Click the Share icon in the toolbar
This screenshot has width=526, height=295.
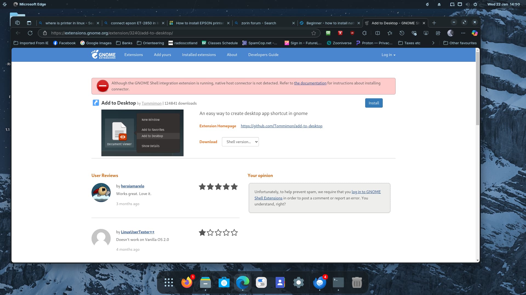pos(438,33)
